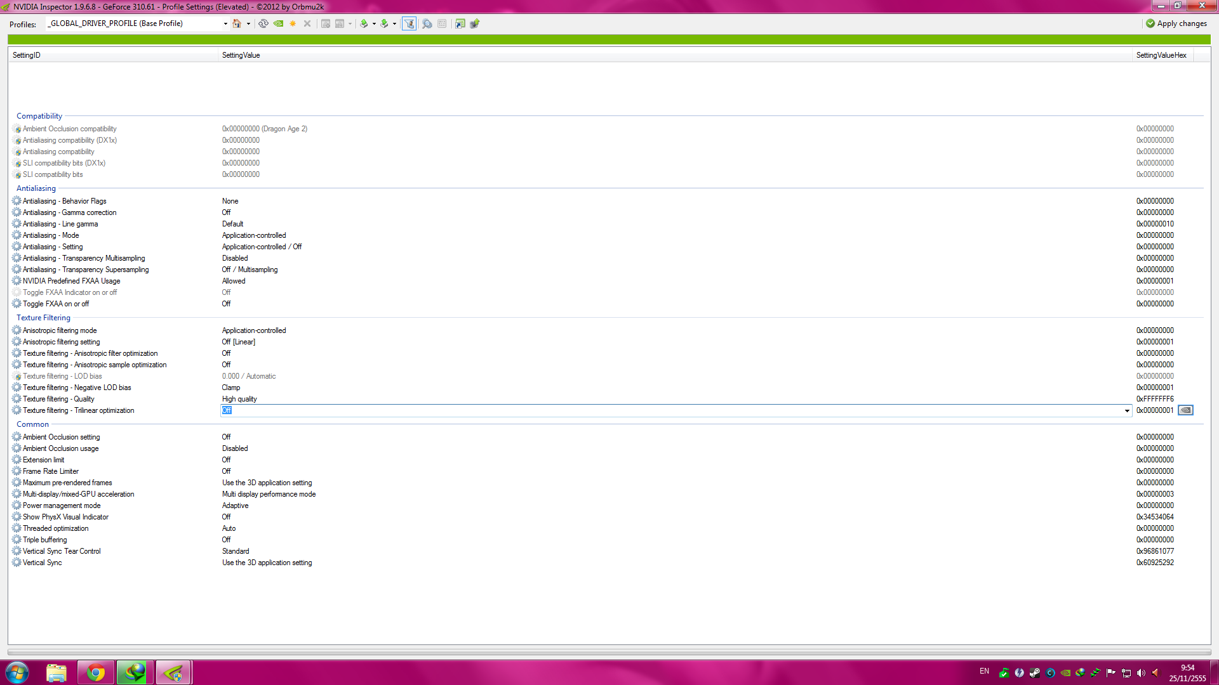1219x685 pixels.
Task: Select NVIDIA Predefined FXAA Usage setting
Action: tap(72, 281)
